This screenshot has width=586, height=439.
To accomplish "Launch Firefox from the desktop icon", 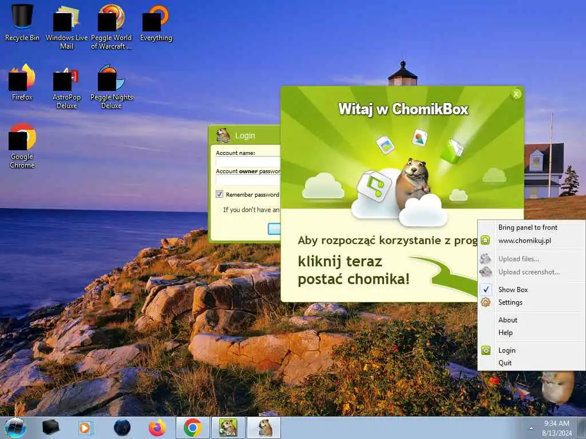I will (22, 82).
